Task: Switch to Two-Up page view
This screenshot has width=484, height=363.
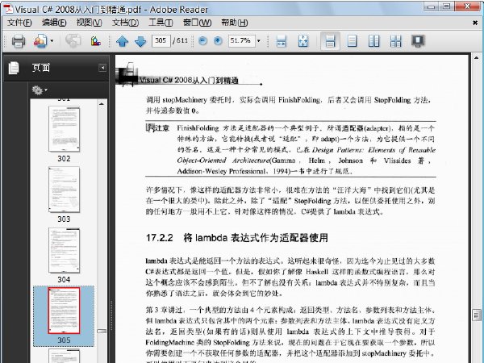Action: [373, 41]
